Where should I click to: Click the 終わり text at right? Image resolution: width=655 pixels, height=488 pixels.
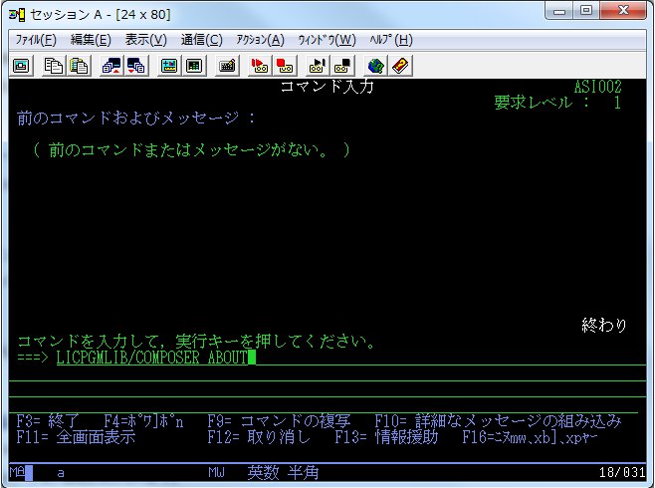(x=603, y=325)
